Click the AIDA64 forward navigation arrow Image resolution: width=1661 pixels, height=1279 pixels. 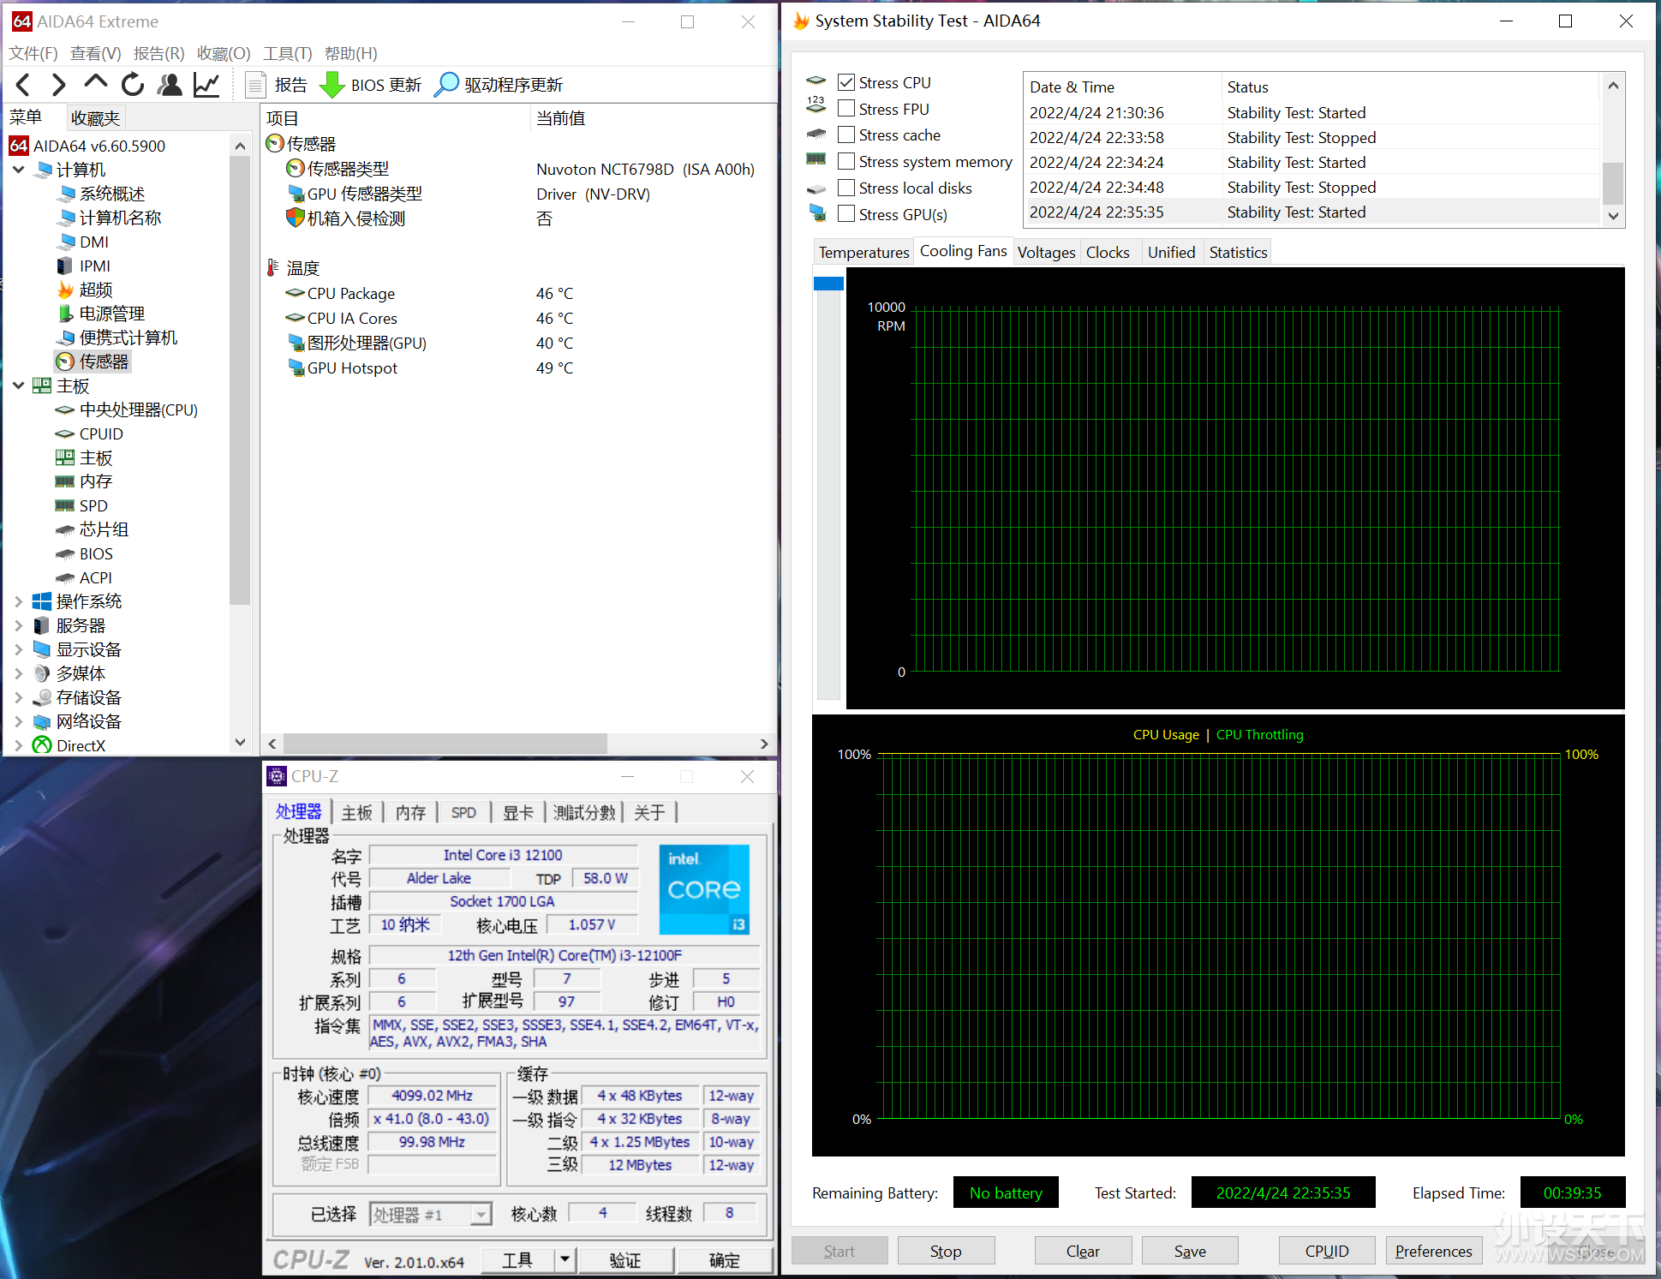pos(58,85)
